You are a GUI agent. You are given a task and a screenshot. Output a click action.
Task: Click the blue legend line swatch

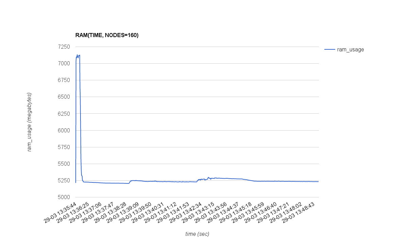(x=329, y=50)
